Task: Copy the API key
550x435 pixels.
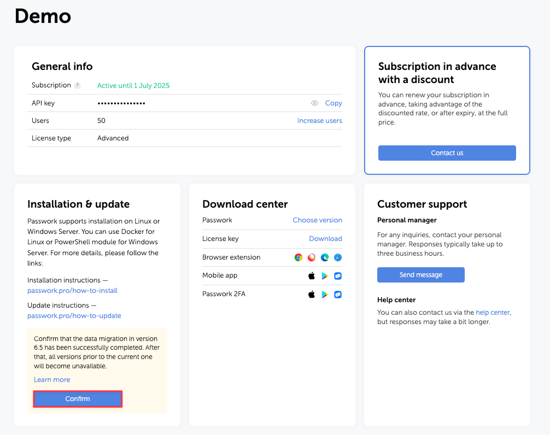Action: [x=333, y=103]
